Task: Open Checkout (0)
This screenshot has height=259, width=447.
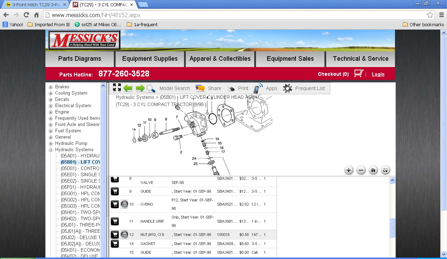Action: [333, 74]
